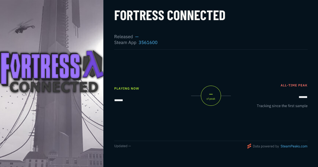Open the SteamPeaks.com link
Screen dimensions: 318x167
(294, 146)
